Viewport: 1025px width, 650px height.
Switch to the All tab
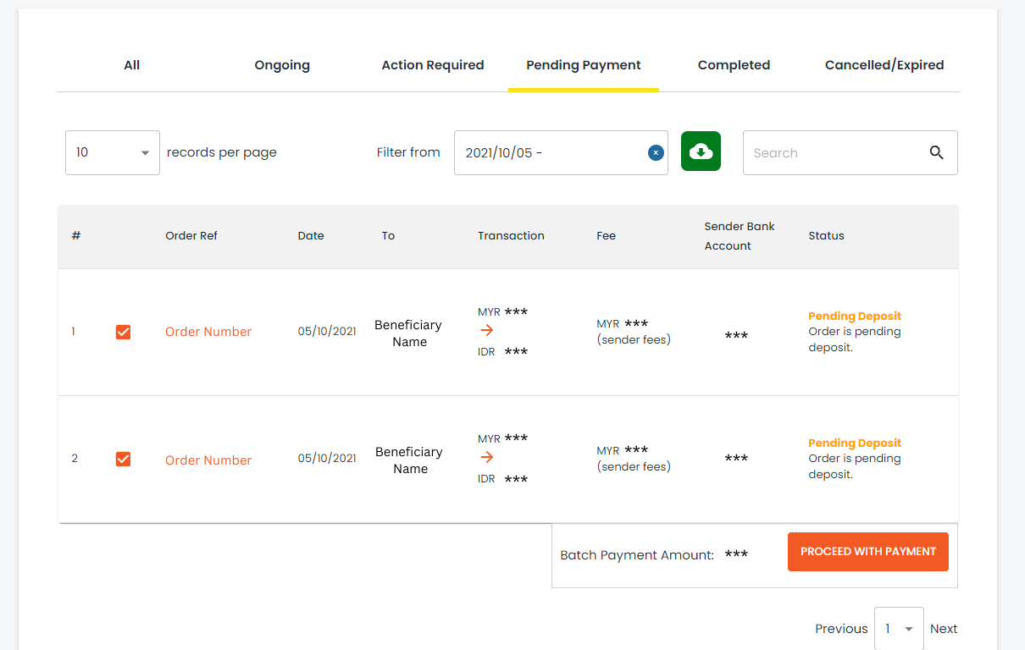point(131,65)
